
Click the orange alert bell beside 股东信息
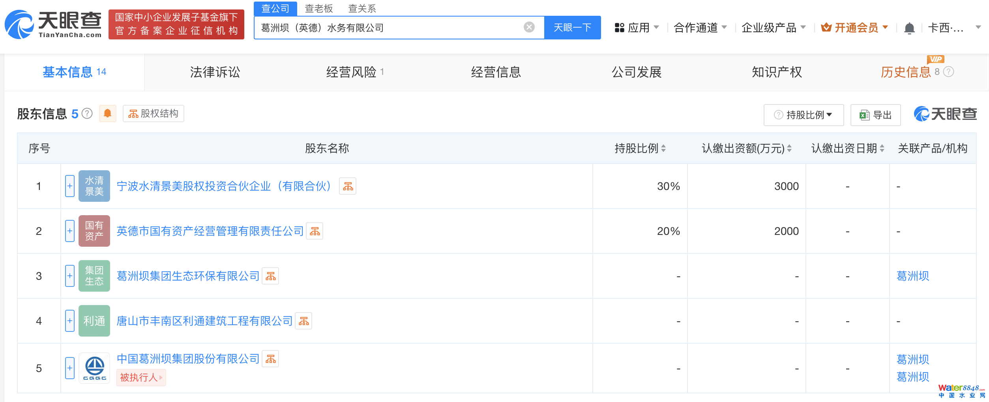pyautogui.click(x=107, y=114)
